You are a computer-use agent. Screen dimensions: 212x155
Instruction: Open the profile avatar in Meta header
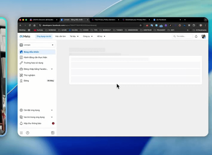(x=203, y=36)
